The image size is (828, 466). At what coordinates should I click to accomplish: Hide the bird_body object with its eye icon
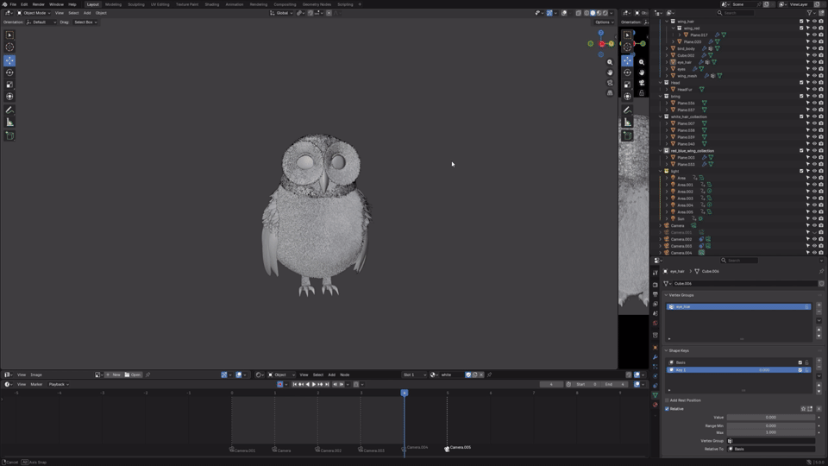pyautogui.click(x=814, y=48)
